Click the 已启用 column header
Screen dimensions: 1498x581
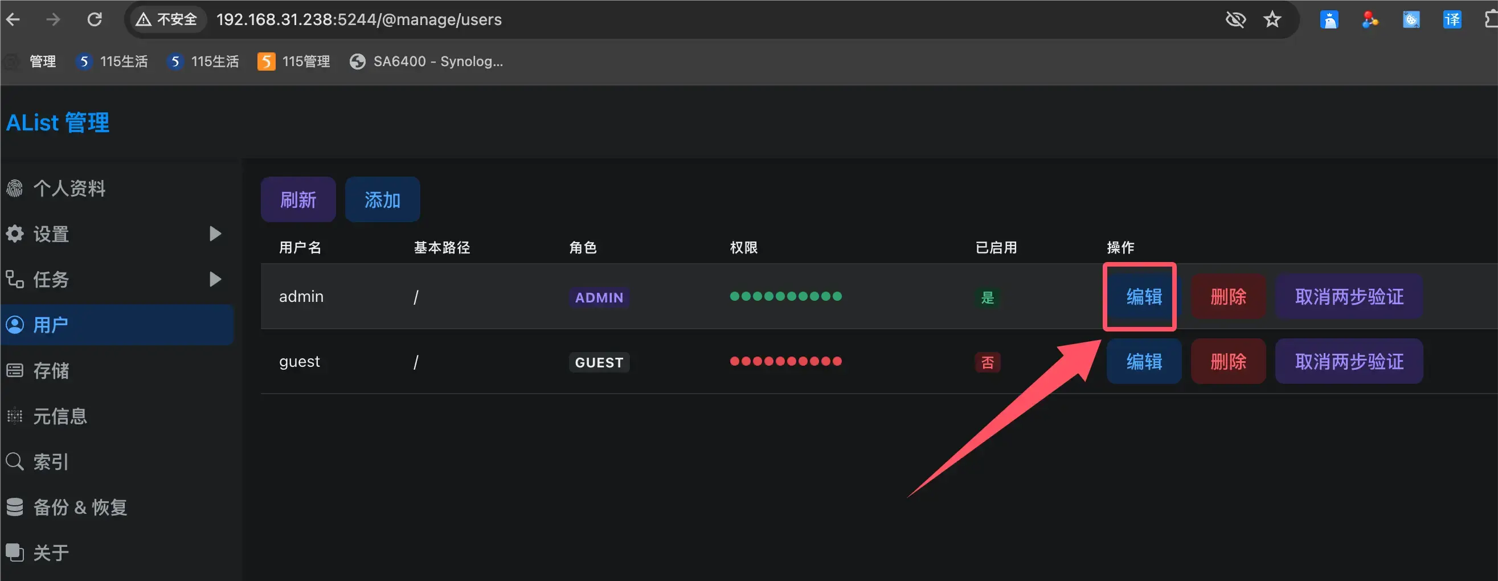point(996,248)
